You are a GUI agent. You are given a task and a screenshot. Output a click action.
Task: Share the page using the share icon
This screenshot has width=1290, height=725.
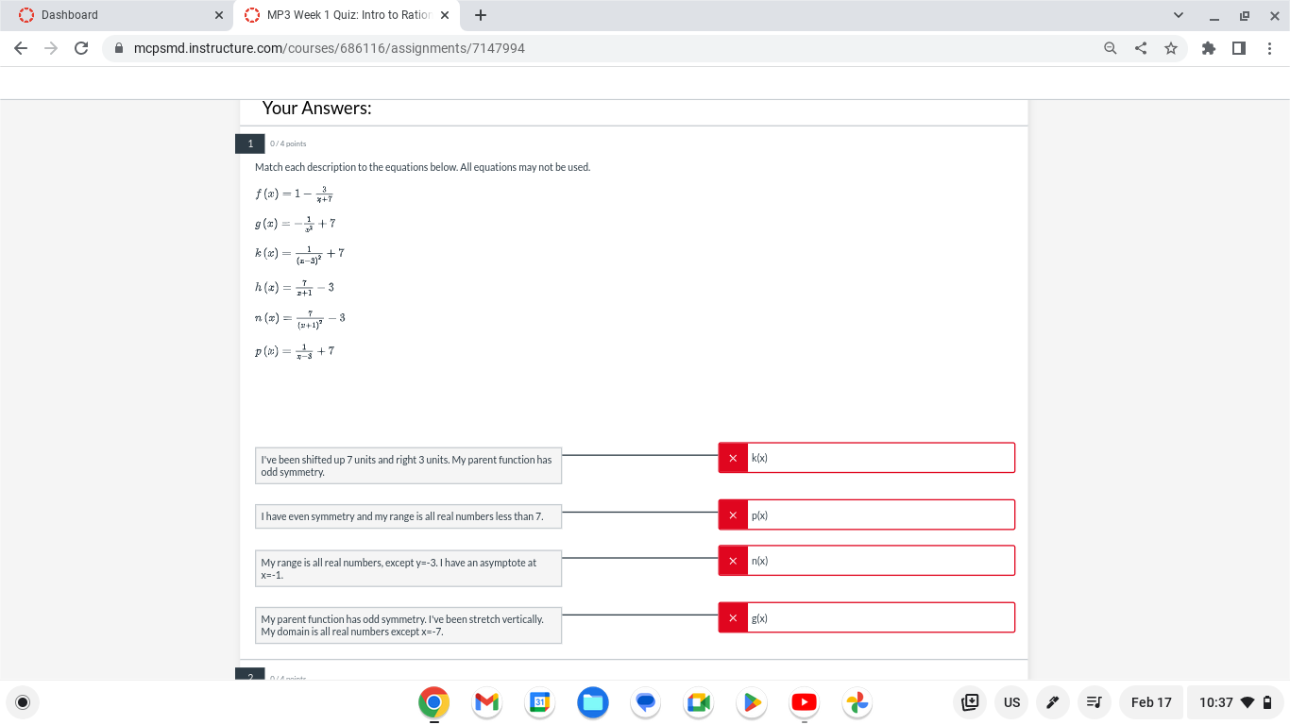[1140, 47]
